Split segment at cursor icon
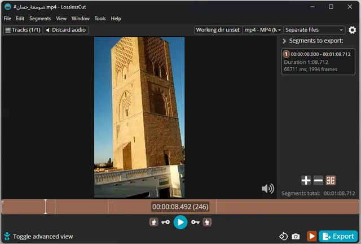This screenshot has width=361, height=244. click(x=331, y=181)
